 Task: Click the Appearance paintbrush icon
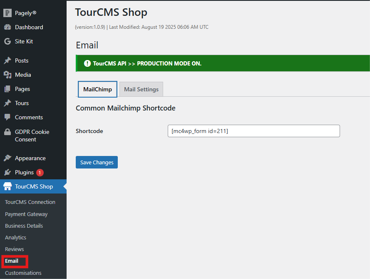pos(7,158)
